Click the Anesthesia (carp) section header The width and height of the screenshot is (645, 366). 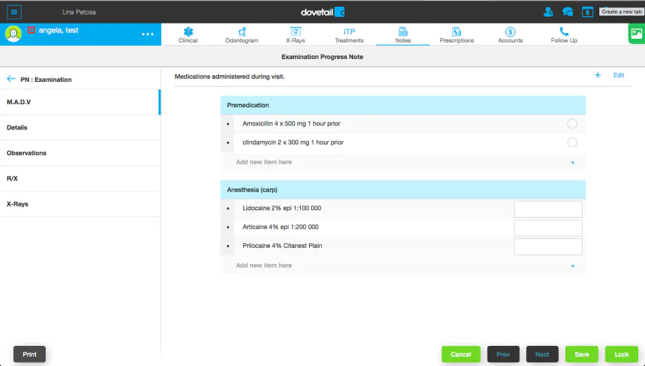pyautogui.click(x=402, y=189)
